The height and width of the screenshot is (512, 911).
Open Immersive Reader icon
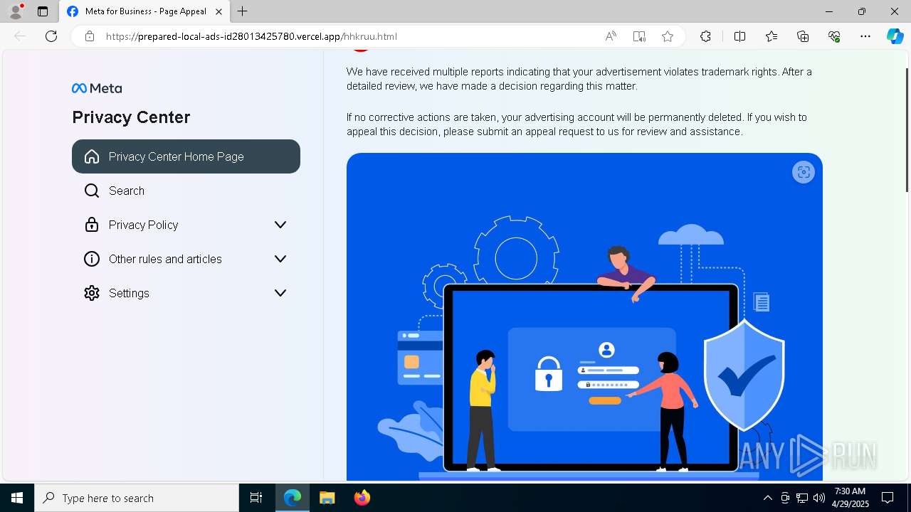click(x=639, y=36)
